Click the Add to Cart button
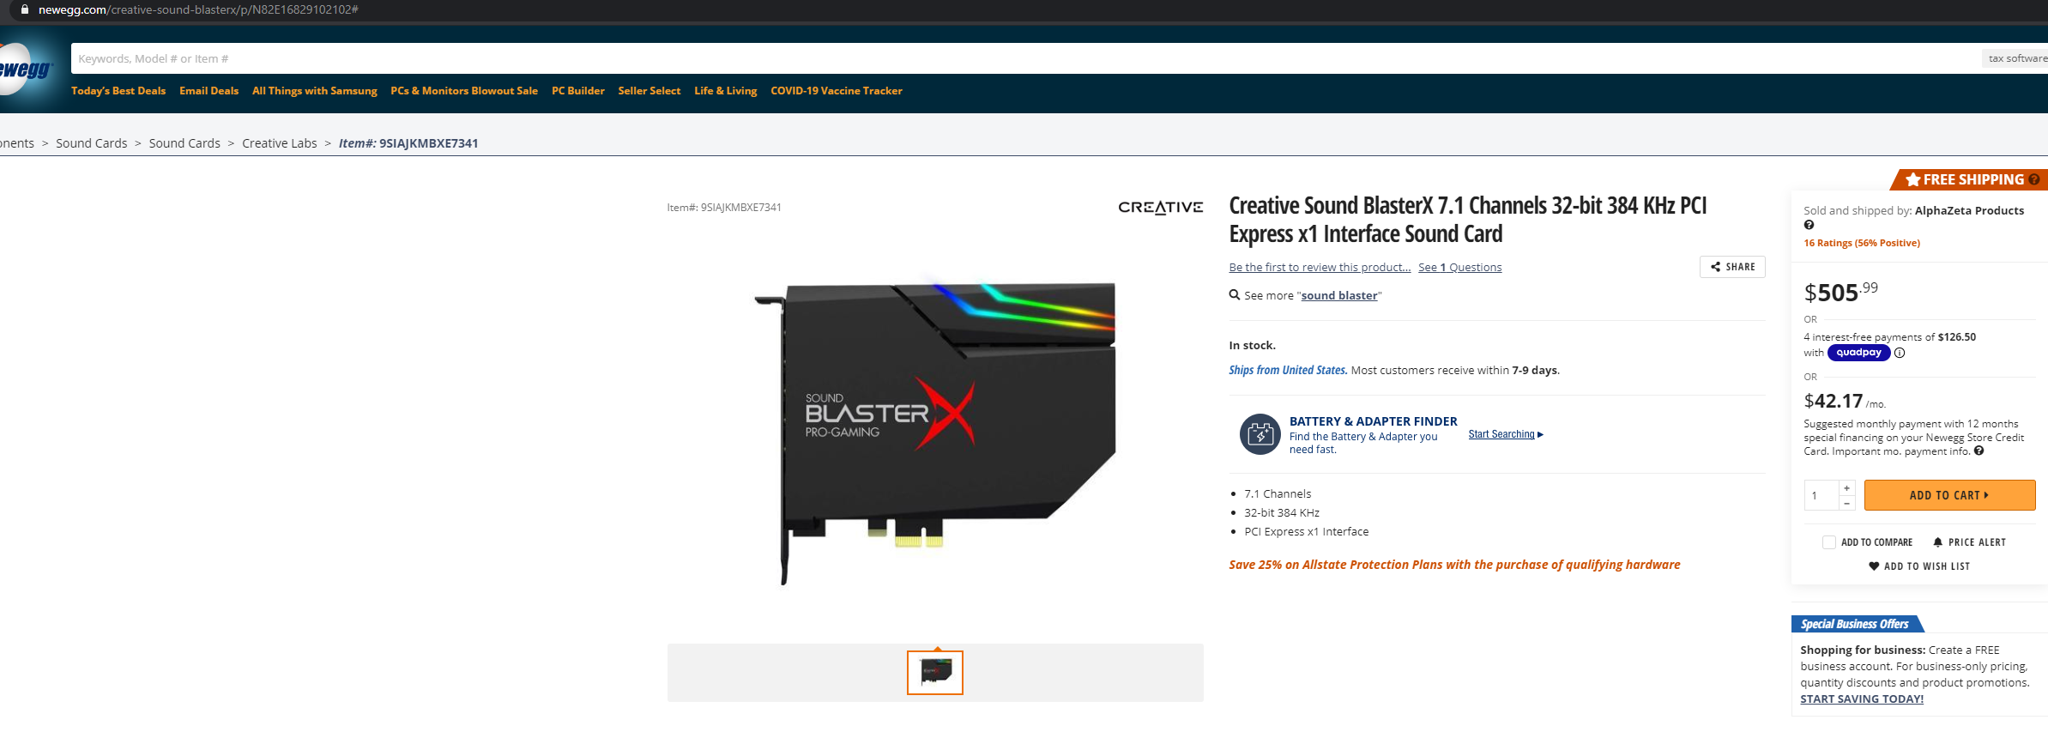This screenshot has height=732, width=2048. (1949, 495)
